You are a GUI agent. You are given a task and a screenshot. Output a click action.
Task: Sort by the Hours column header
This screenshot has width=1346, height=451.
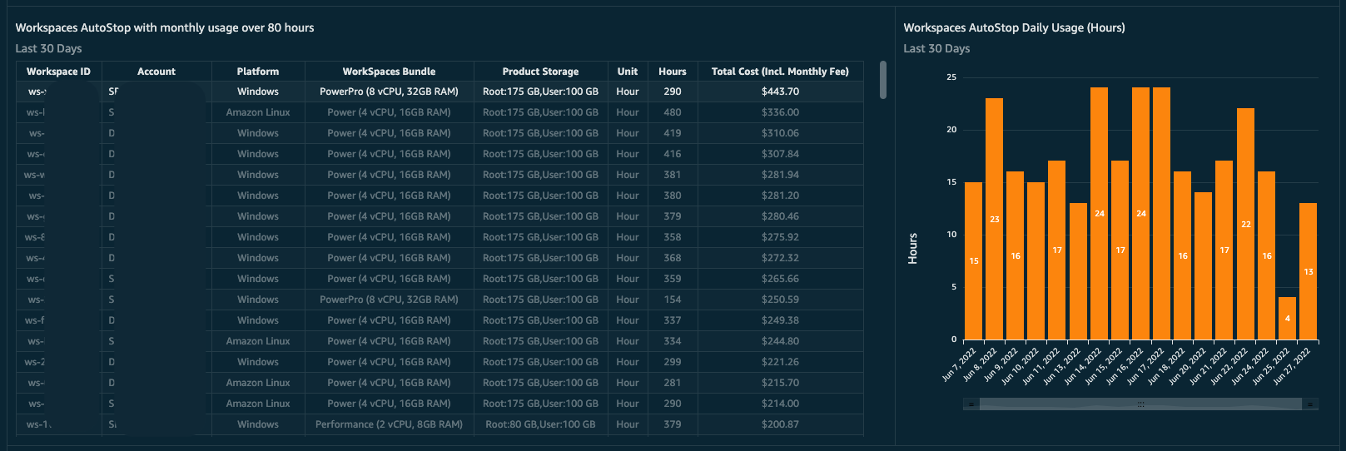(x=673, y=72)
